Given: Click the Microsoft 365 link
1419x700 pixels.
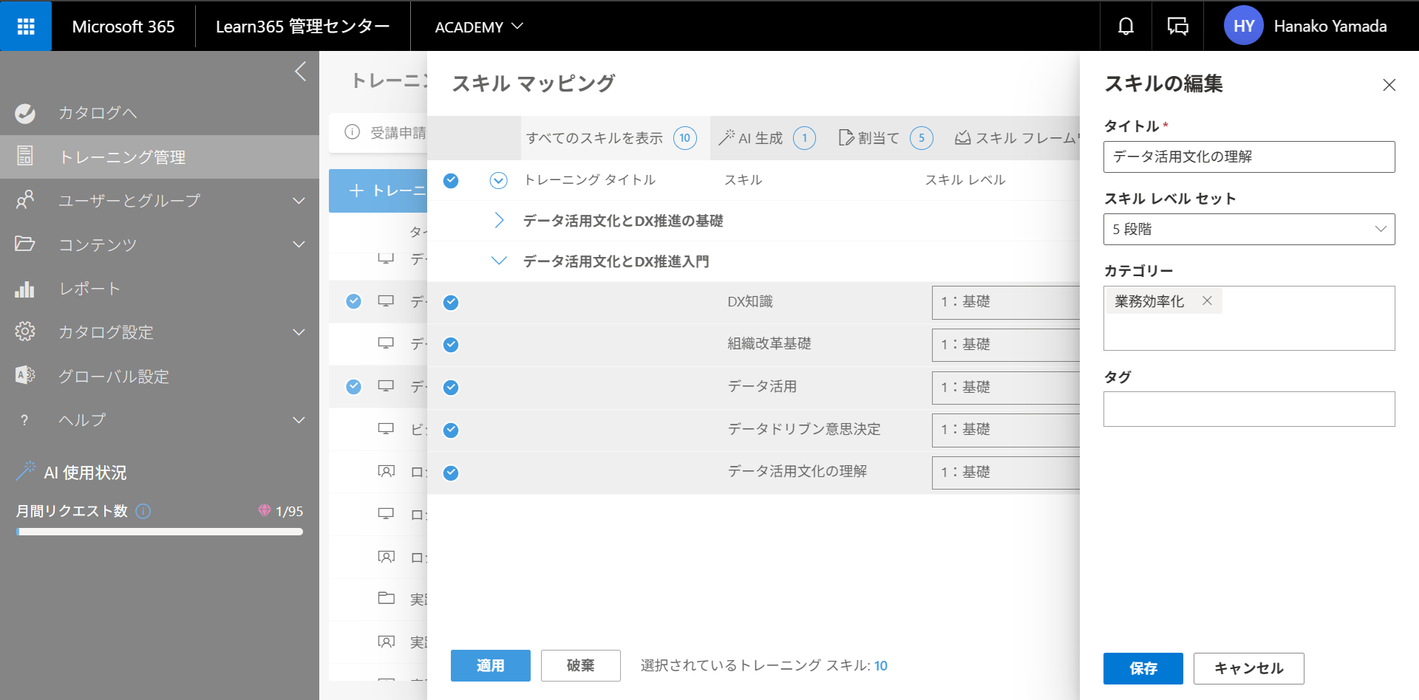Looking at the screenshot, I should [x=123, y=27].
